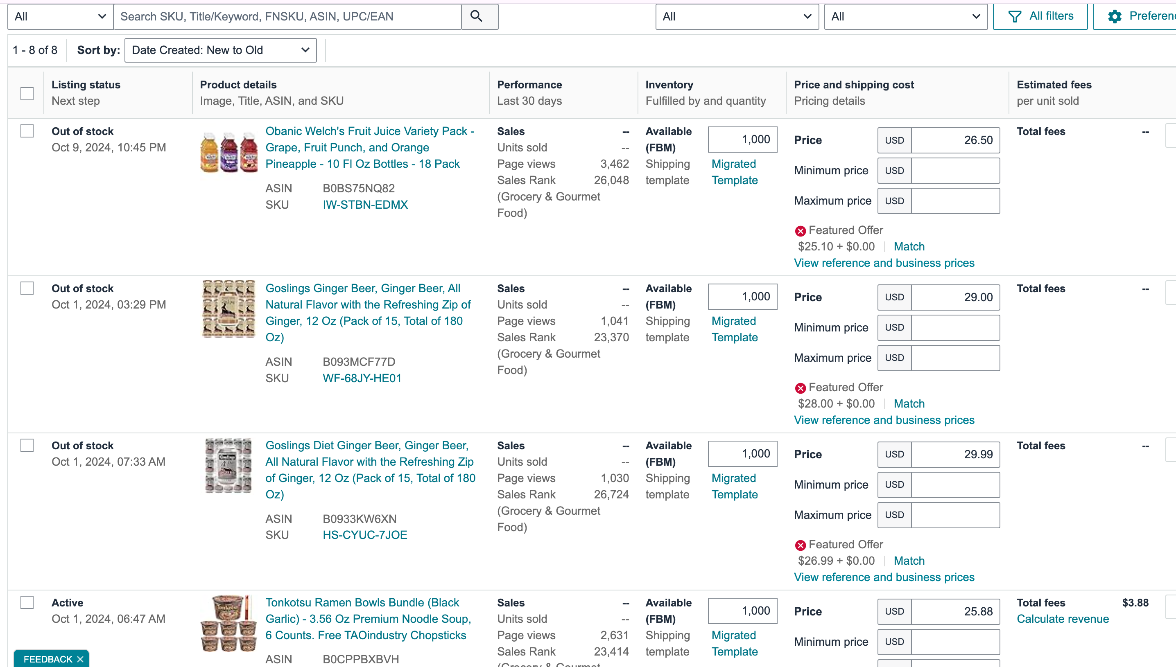View reference and business prices for Goslings Ginger Beer
The width and height of the screenshot is (1176, 667).
884,421
